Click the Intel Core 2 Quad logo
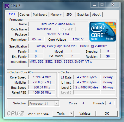The image size is (124, 122). [x=103, y=32]
